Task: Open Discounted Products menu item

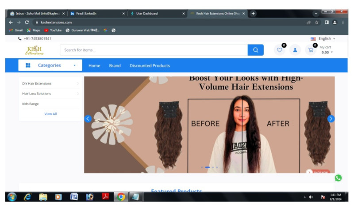Action: point(150,66)
